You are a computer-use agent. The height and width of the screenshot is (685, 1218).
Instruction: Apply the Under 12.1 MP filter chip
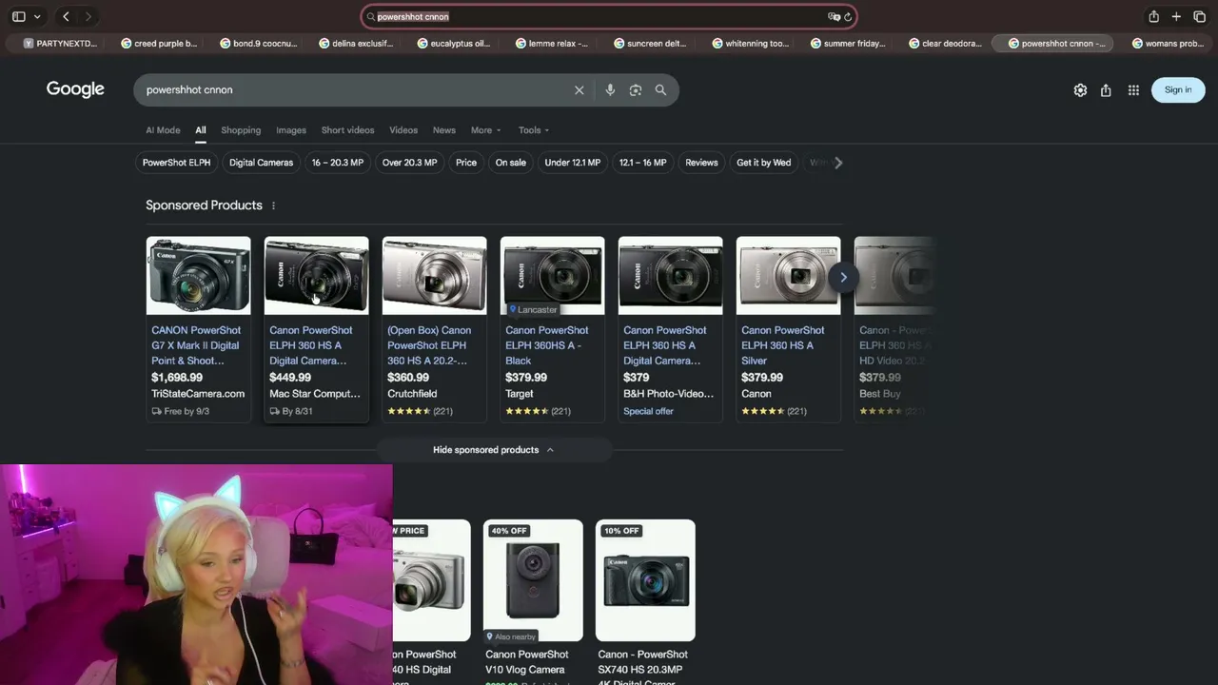(x=572, y=163)
